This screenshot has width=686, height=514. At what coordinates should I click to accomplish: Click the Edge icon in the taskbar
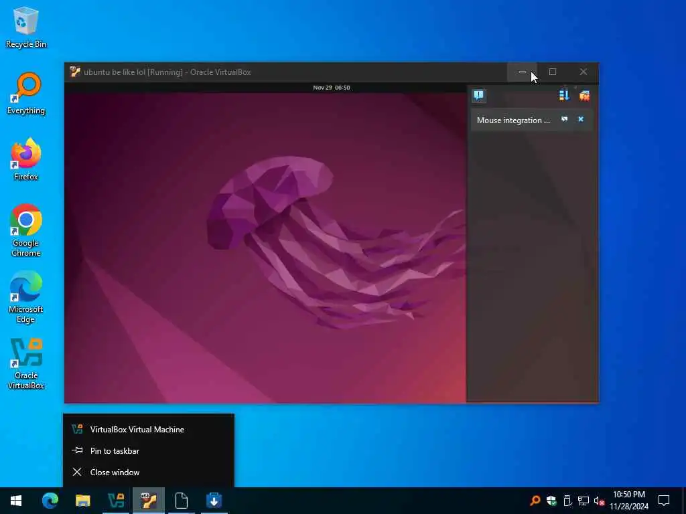tap(50, 501)
